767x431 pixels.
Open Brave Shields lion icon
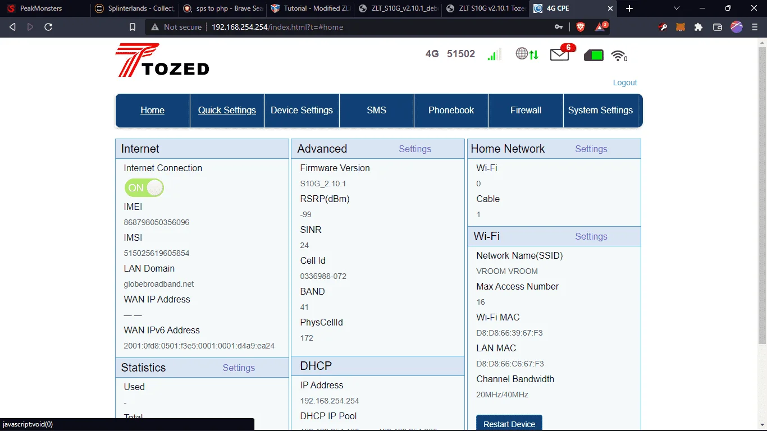click(580, 26)
